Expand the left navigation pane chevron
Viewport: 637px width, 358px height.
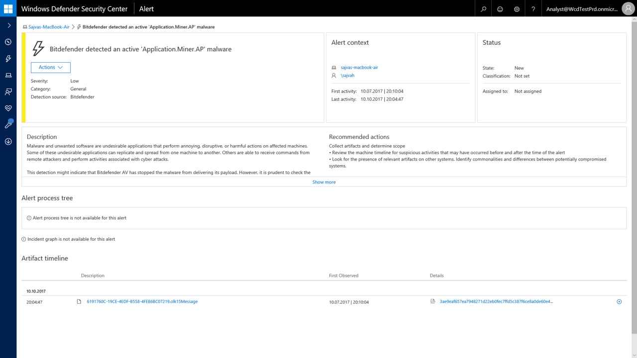tap(8, 25)
